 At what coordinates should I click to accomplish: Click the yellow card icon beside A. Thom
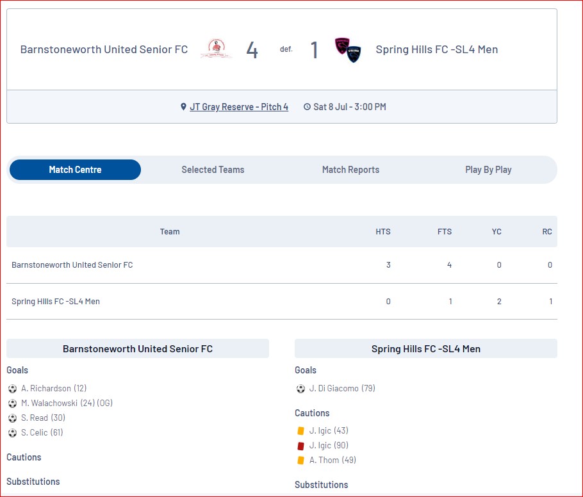coord(301,460)
